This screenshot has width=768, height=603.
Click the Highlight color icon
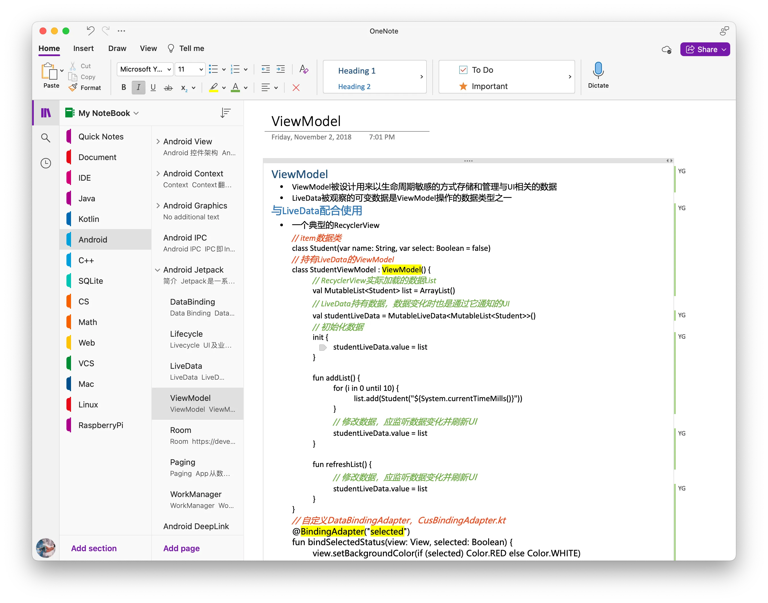[x=214, y=87]
